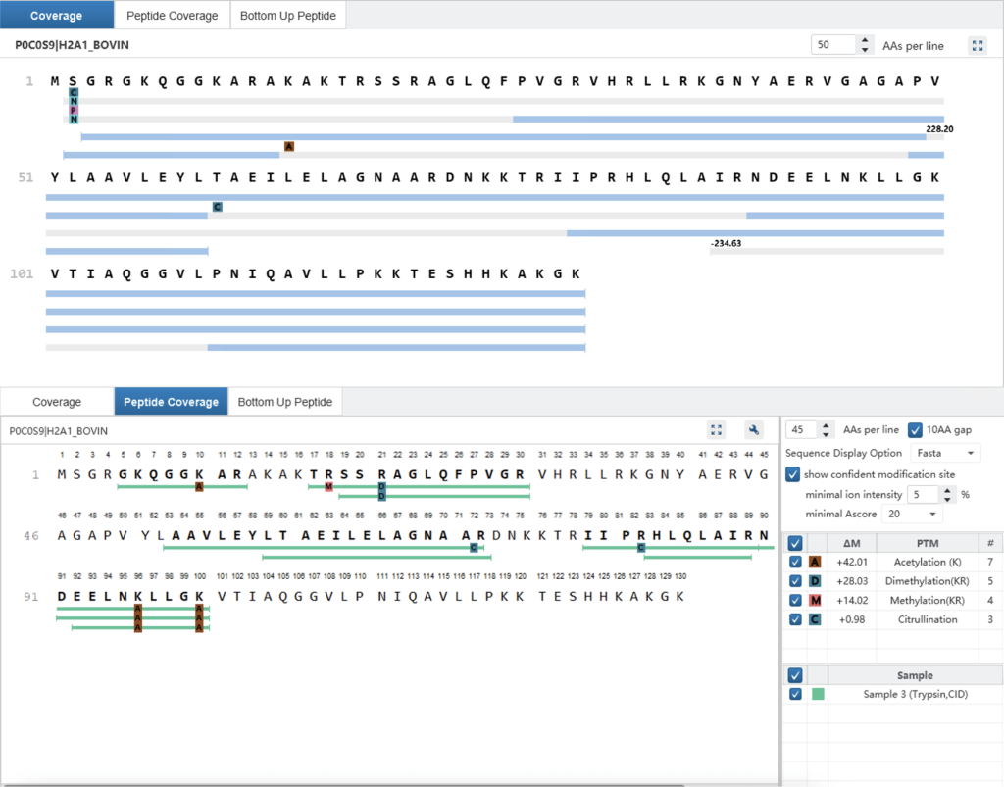This screenshot has width=1004, height=787.
Task: Click the Methylation 'M' marker icon in PTM table
Action: [x=815, y=600]
